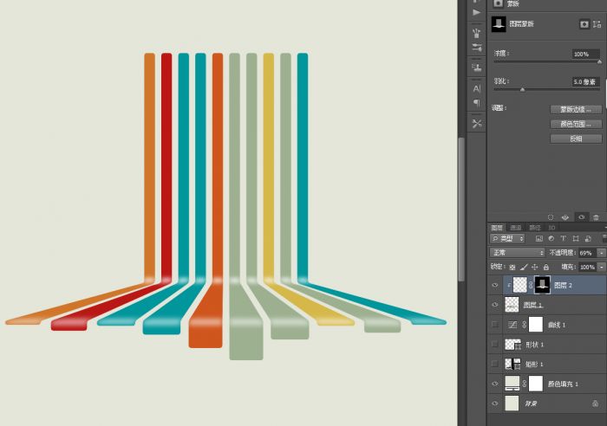Click the 羽化 feather slider handle
Image resolution: width=607 pixels, height=426 pixels.
coord(522,90)
